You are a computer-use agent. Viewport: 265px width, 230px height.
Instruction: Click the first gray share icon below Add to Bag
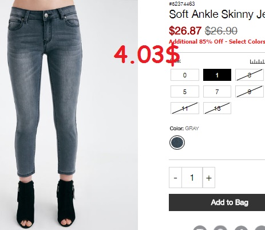click(x=200, y=228)
